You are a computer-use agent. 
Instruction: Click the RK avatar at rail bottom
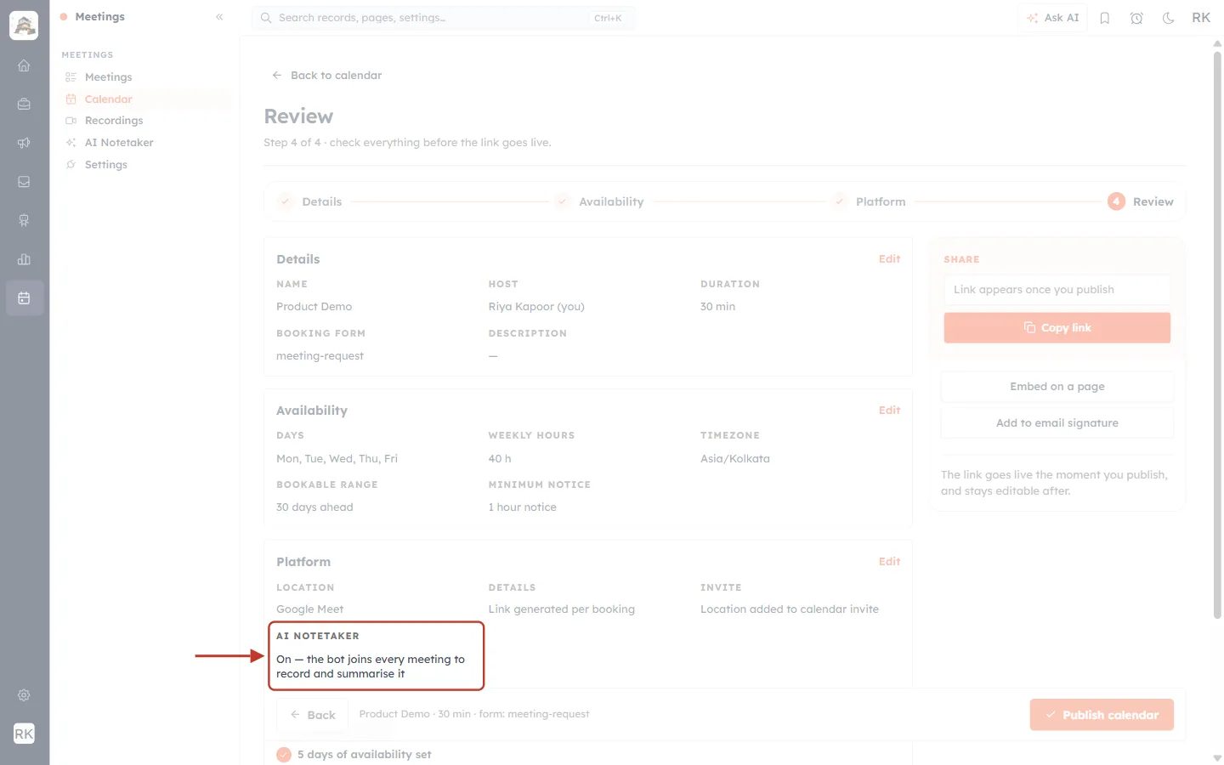click(24, 734)
